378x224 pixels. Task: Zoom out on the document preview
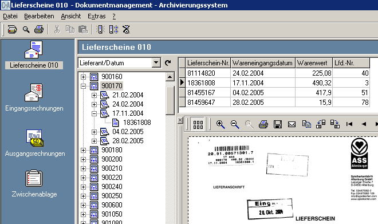[x=235, y=124]
